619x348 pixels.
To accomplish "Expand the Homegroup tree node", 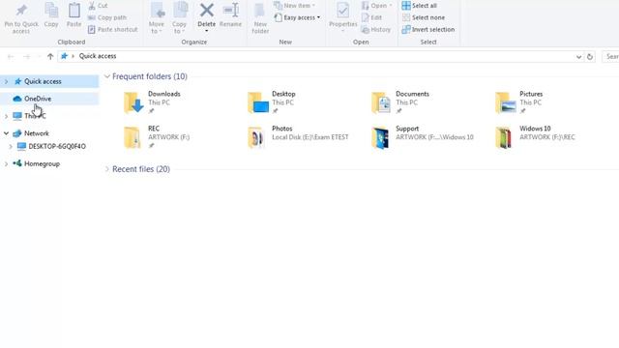I will click(x=6, y=163).
